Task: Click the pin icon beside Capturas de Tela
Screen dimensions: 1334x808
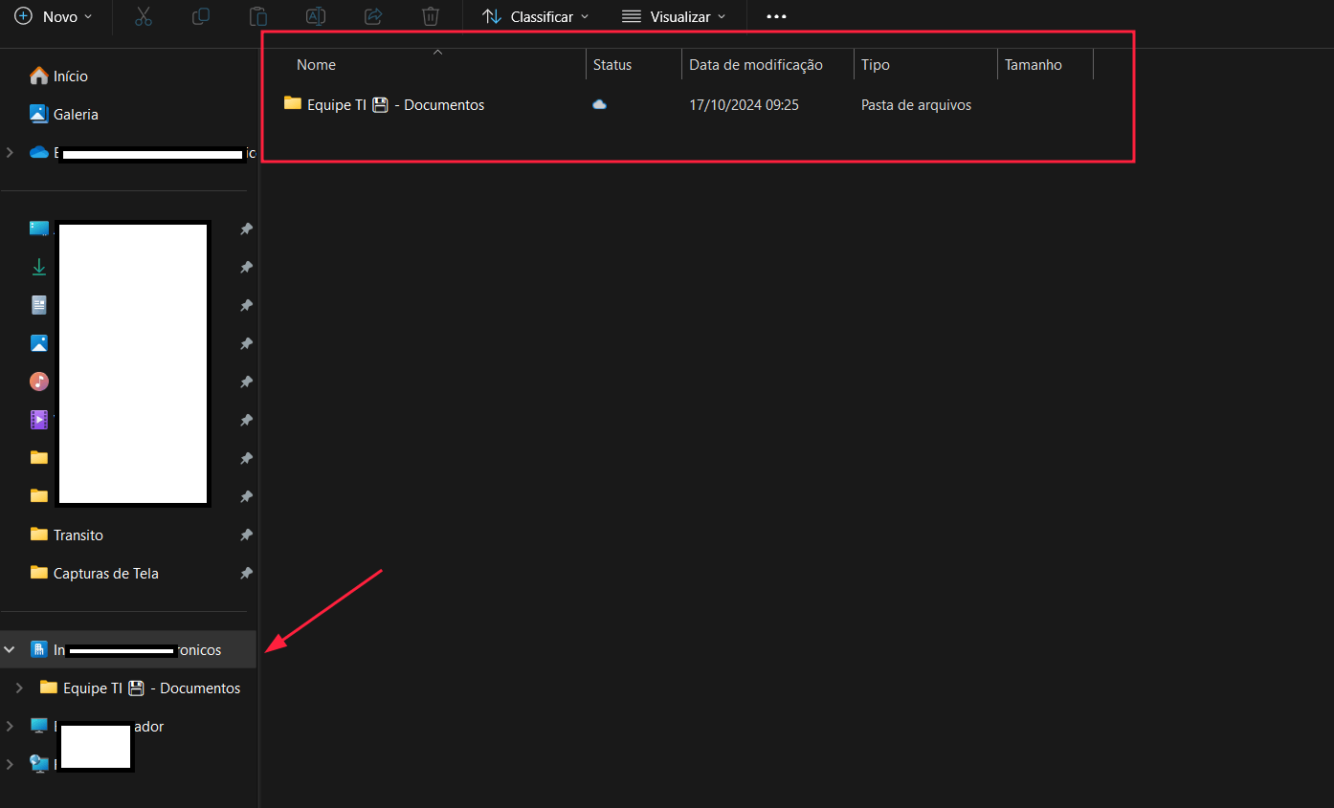Action: [x=246, y=573]
